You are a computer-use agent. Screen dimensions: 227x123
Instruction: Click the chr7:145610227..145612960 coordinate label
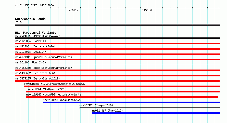pos(34,6)
